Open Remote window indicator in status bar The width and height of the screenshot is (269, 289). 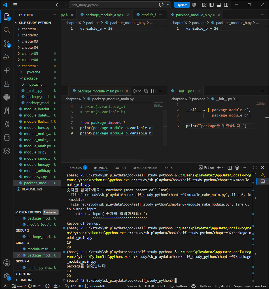(x=5, y=286)
